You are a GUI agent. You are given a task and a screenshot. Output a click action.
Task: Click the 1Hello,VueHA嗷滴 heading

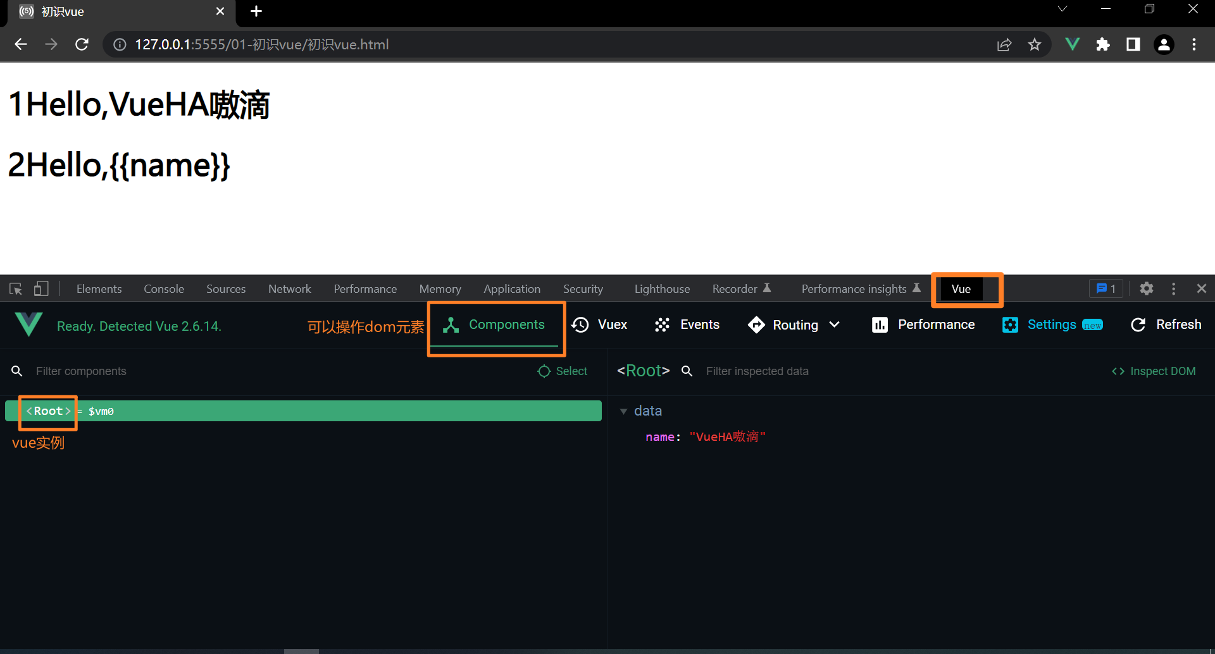(139, 104)
